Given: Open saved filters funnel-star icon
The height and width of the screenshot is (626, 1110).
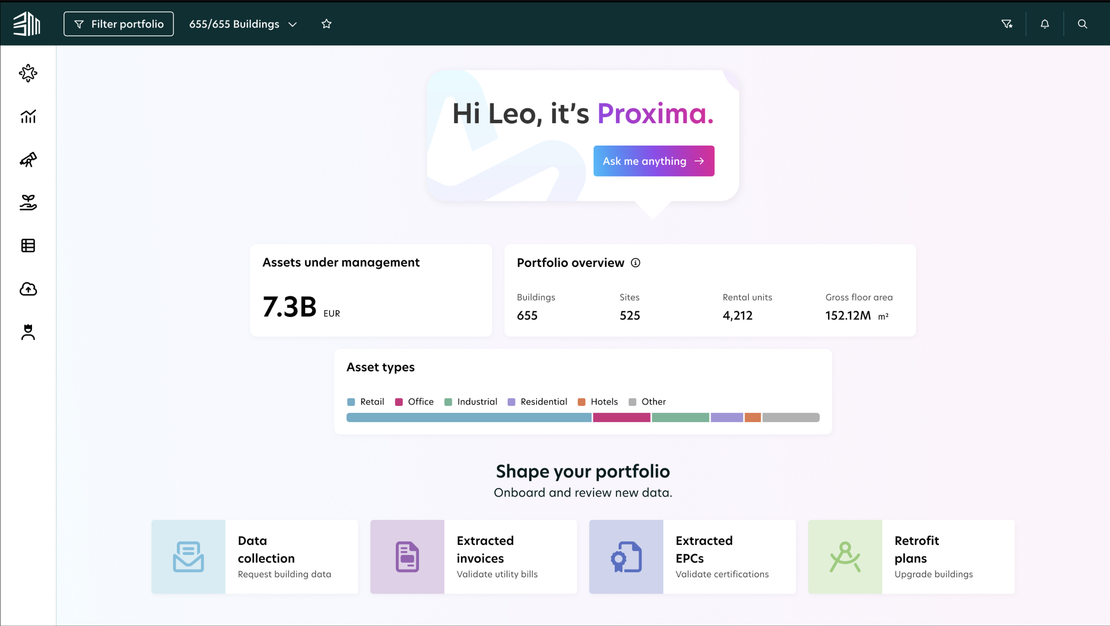Looking at the screenshot, I should click(1007, 24).
